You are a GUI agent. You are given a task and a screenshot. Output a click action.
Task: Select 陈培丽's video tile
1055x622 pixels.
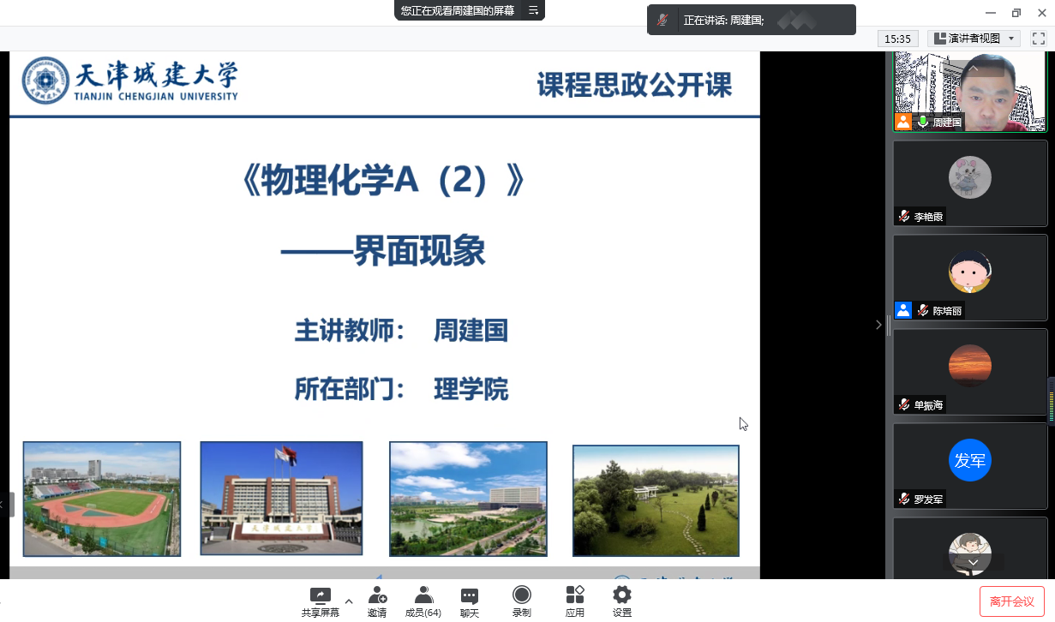click(970, 277)
